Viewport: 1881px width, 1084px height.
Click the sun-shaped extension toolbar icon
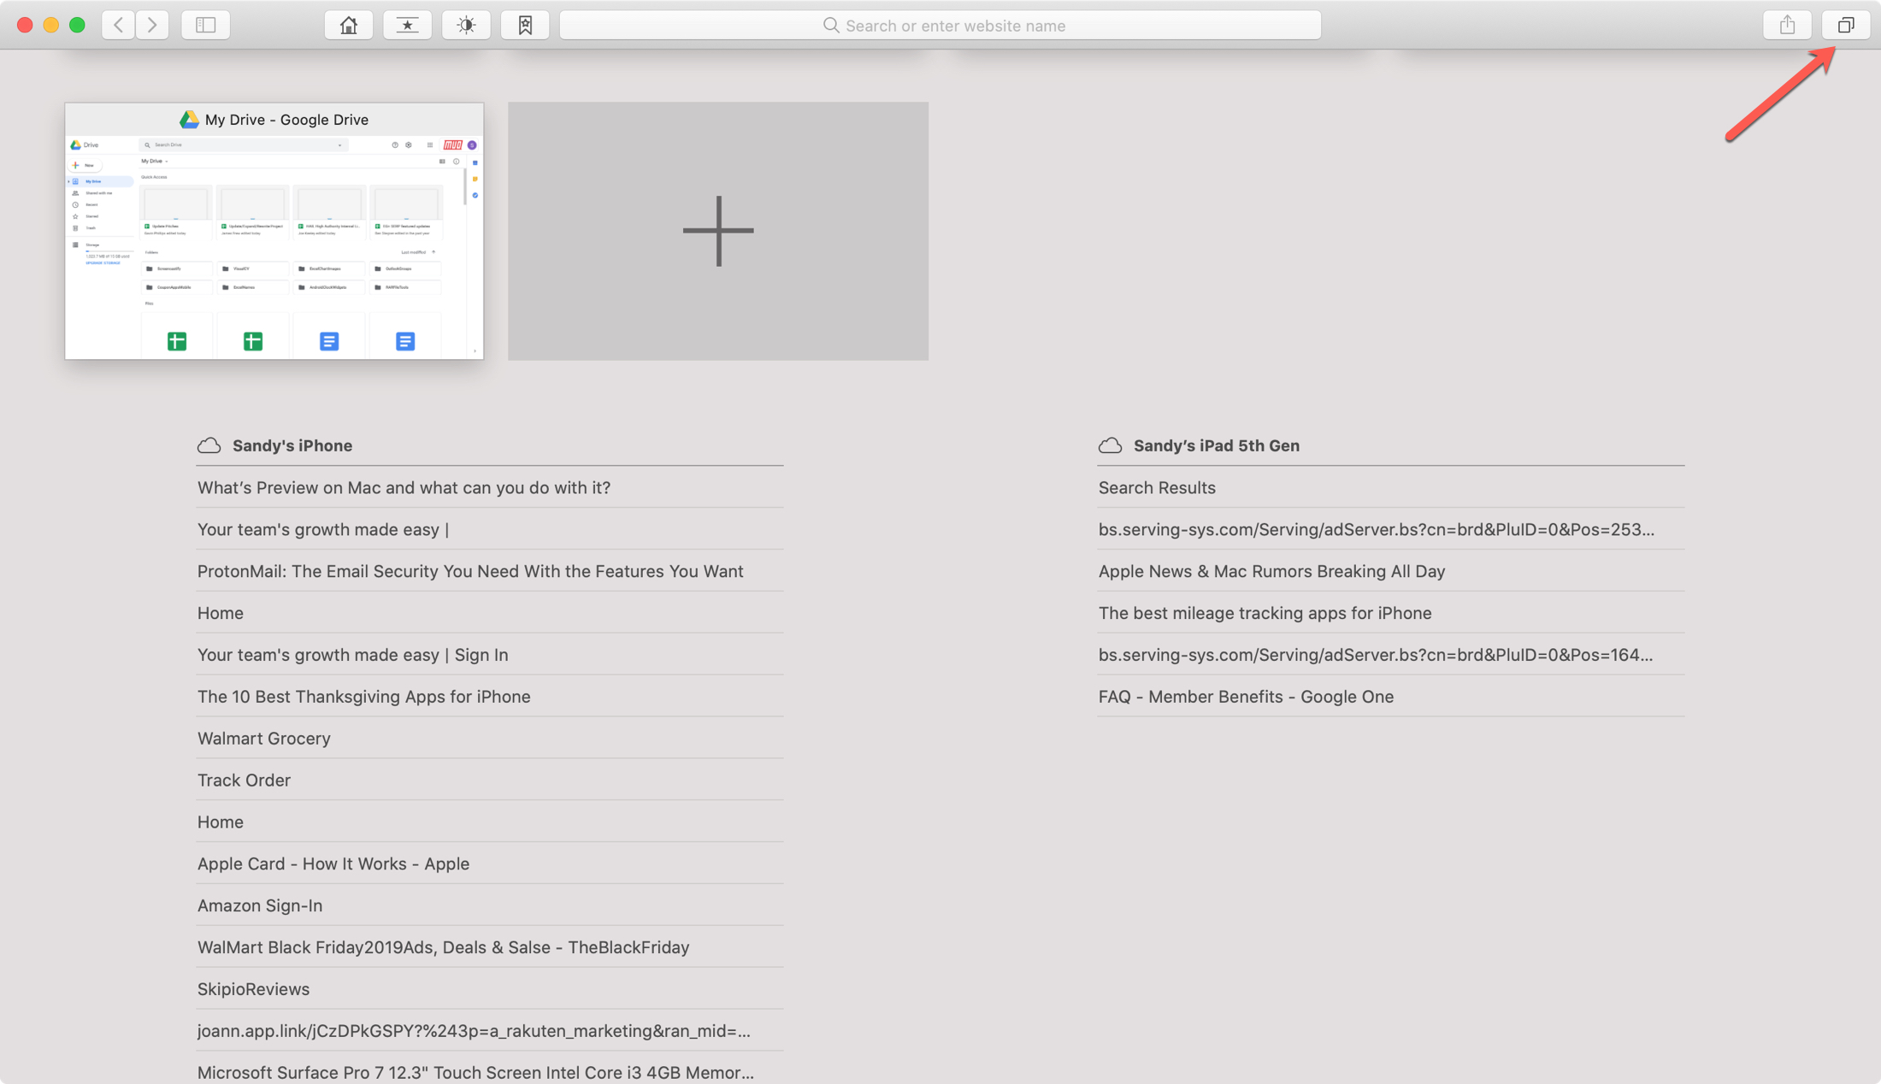tap(466, 25)
